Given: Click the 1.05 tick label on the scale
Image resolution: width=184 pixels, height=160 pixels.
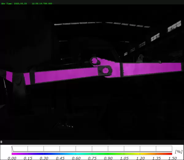Looking at the screenshot, I should (x=124, y=158).
